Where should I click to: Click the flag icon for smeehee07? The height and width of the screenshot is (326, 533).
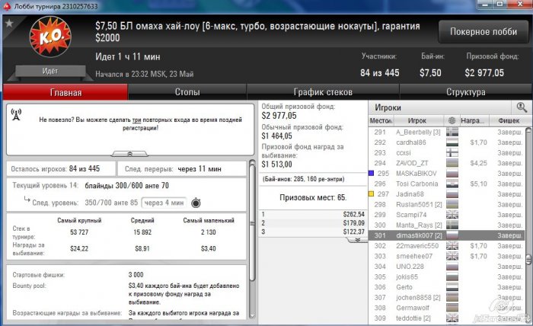point(452,256)
